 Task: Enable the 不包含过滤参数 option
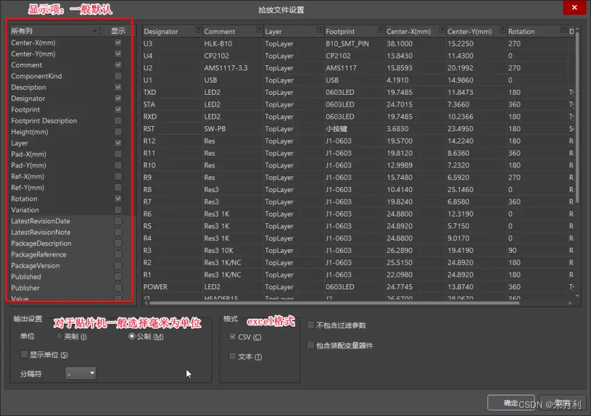tap(311, 324)
